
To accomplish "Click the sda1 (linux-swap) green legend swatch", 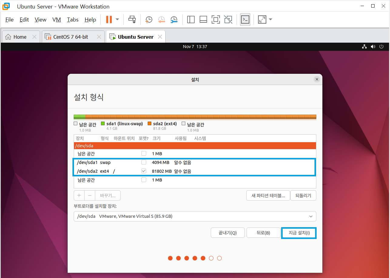I will 103,123.
